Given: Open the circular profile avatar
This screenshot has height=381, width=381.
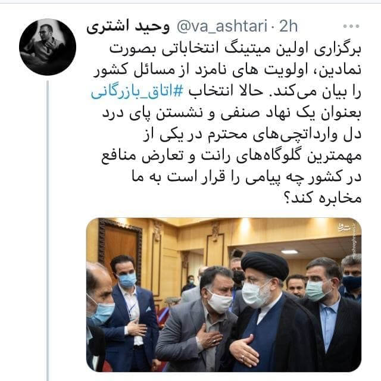Looking at the screenshot, I should tap(48, 47).
